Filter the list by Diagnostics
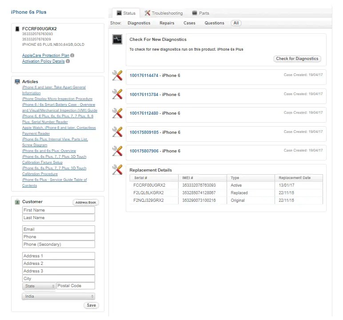The width and height of the screenshot is (343, 320). (x=139, y=23)
